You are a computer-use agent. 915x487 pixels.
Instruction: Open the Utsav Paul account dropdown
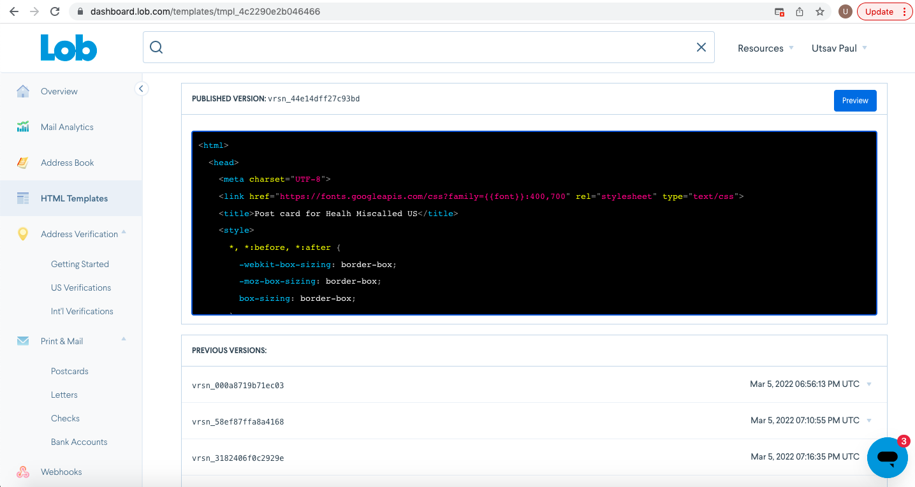(x=839, y=48)
